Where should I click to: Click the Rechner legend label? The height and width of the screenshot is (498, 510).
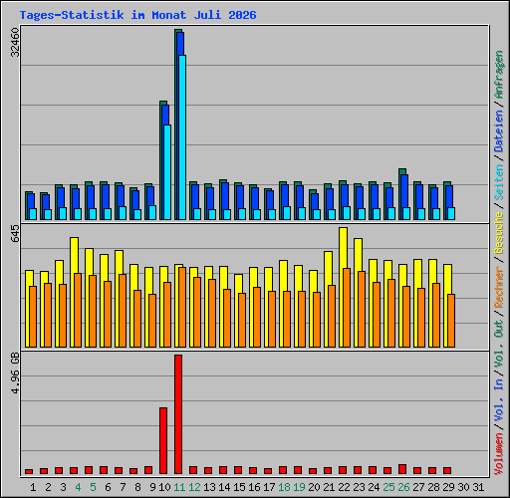[x=499, y=287]
